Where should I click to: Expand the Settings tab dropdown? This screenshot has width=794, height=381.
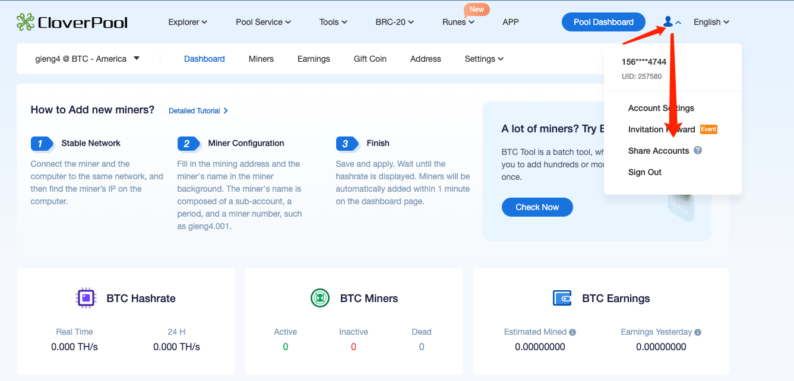coord(484,59)
